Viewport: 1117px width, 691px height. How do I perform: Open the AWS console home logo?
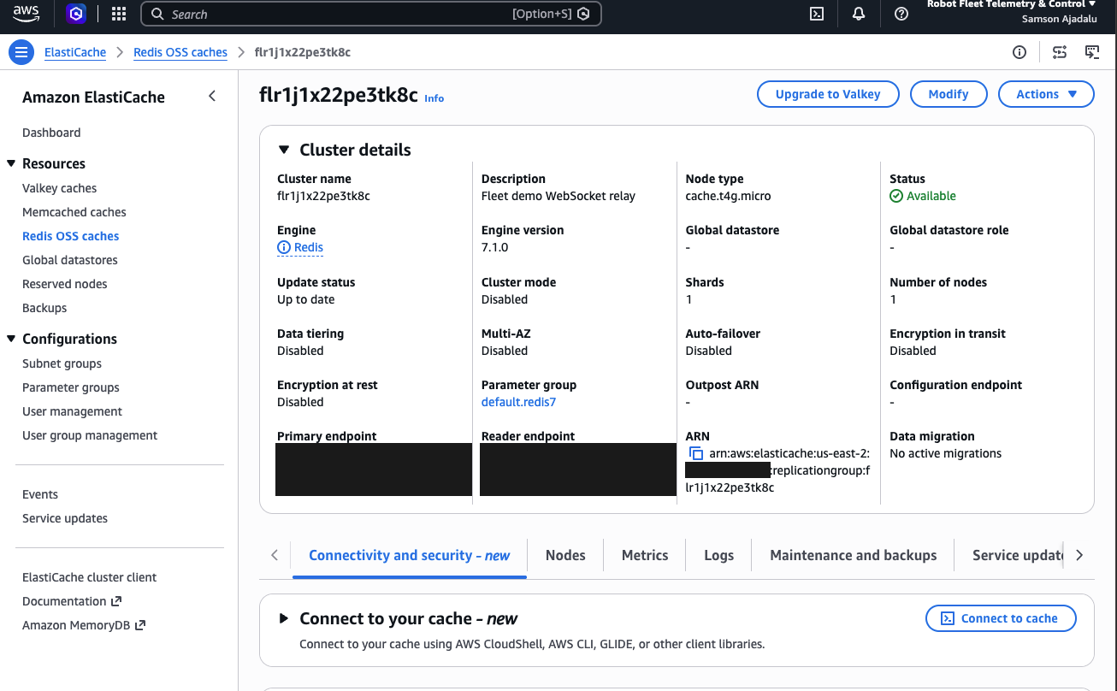[x=26, y=14]
